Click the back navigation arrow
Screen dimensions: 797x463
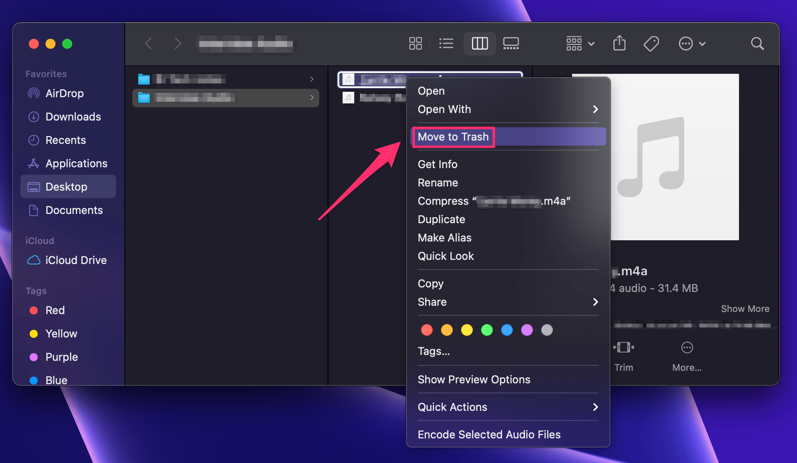coord(149,43)
